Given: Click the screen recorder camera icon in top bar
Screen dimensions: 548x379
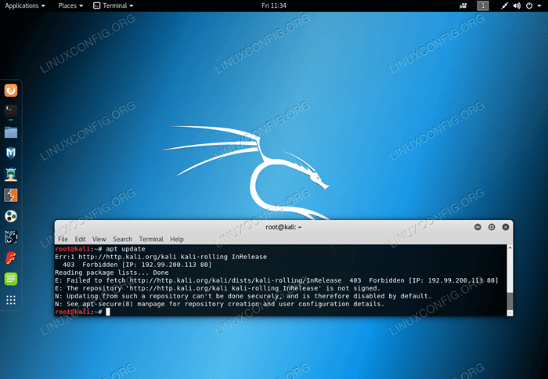Looking at the screenshot, I should pyautogui.click(x=463, y=5).
